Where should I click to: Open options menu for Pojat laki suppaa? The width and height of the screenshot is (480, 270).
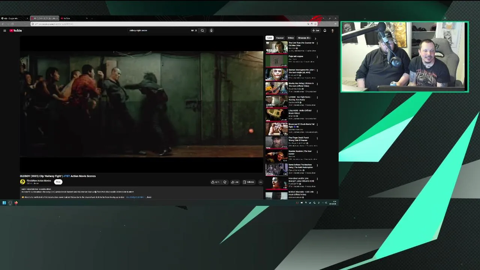[317, 57]
